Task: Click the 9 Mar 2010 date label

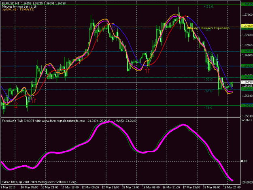Action: (8, 188)
